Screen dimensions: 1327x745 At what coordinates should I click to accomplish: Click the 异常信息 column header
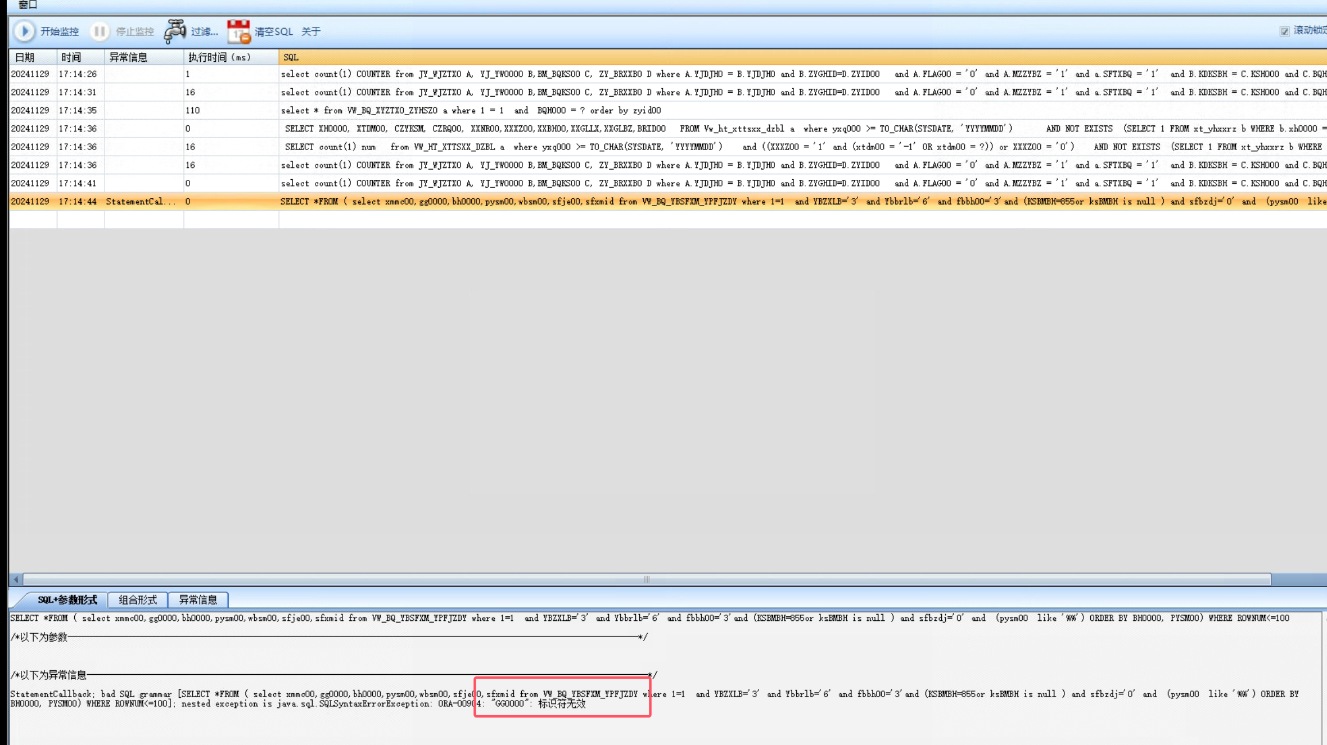coord(128,57)
